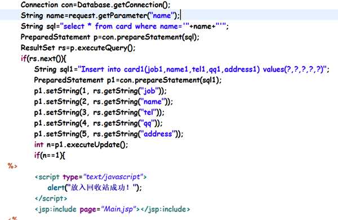Click the p1.setString(2 line with "name"
This screenshot has width=338, height=220.
(x=104, y=102)
